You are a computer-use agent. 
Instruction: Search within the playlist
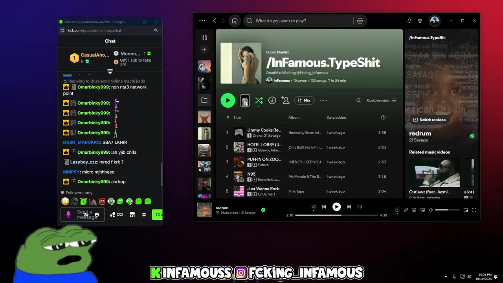click(358, 100)
